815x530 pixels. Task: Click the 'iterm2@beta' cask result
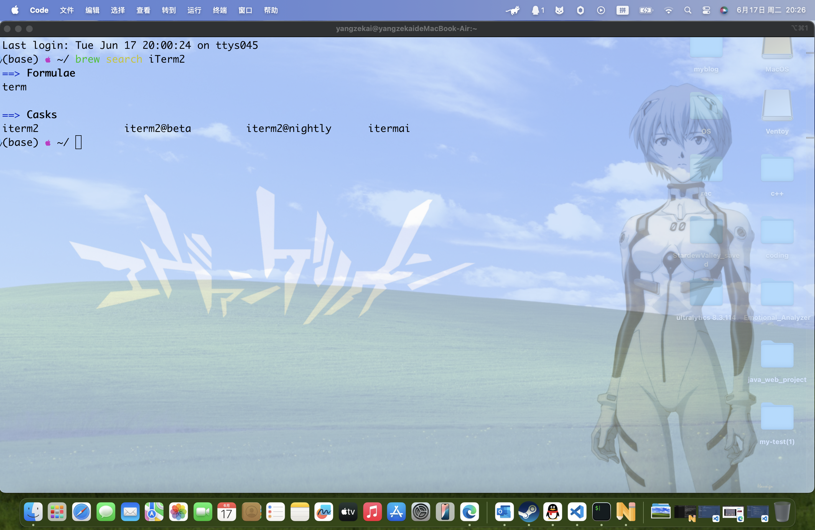(157, 128)
